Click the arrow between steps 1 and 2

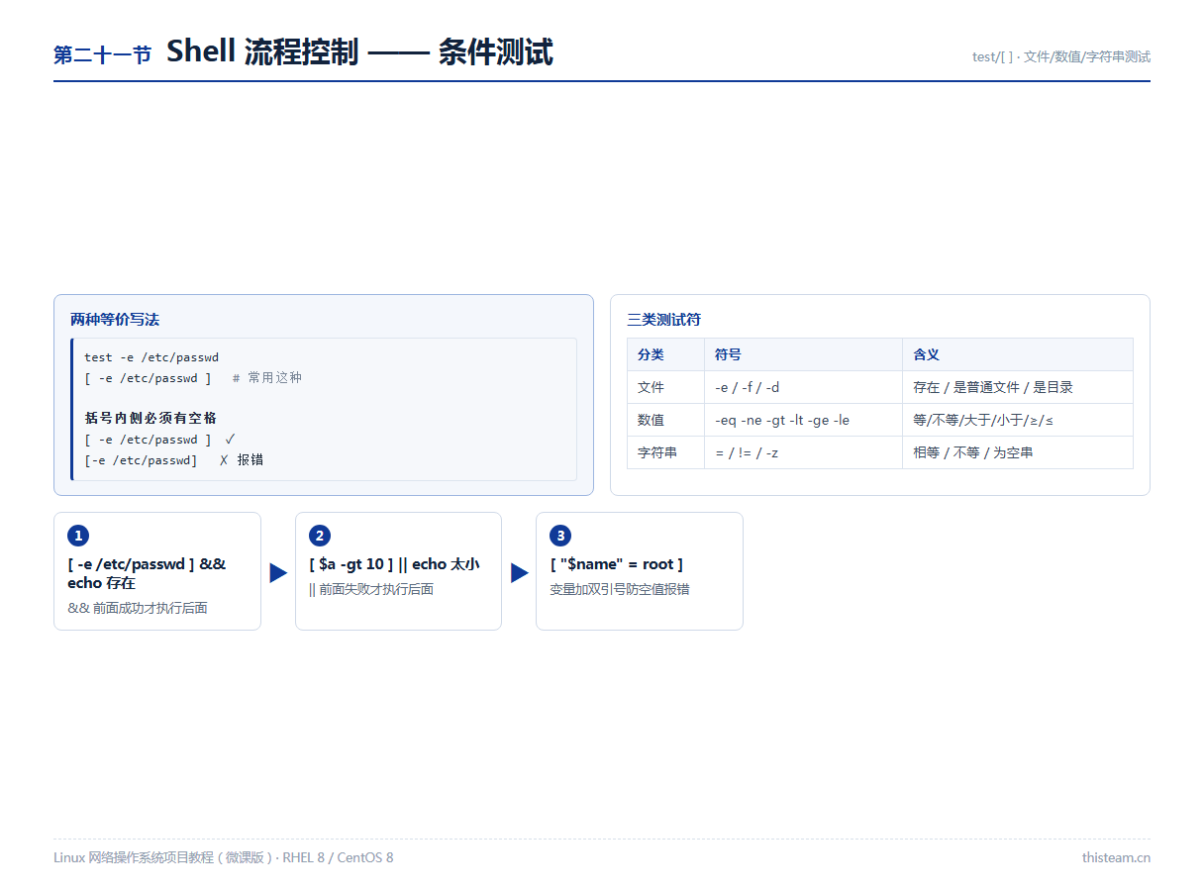(x=278, y=572)
